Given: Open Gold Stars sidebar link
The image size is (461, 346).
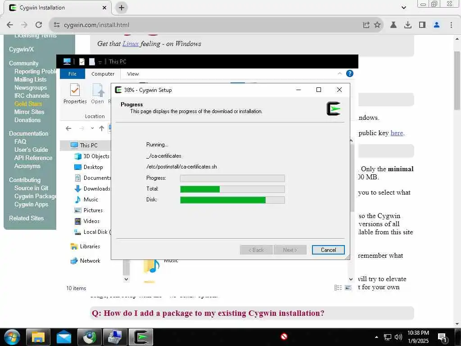Looking at the screenshot, I should pyautogui.click(x=28, y=104).
